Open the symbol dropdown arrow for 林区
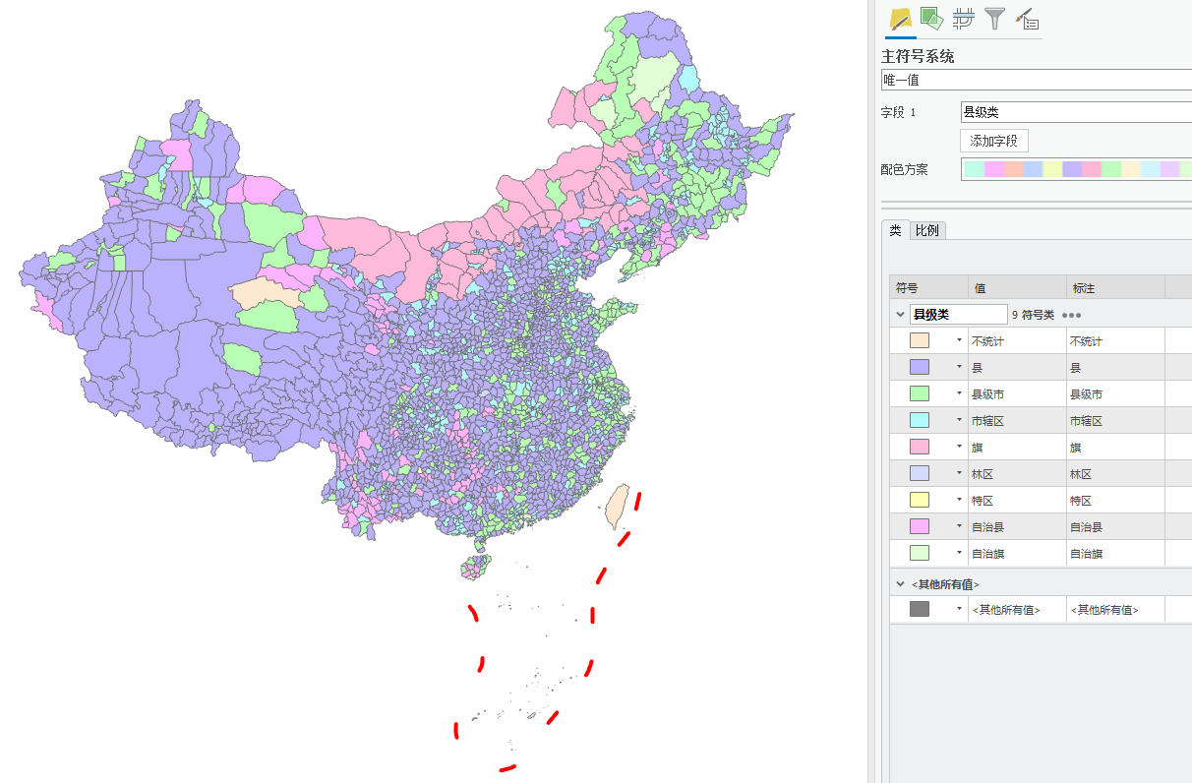The height and width of the screenshot is (783, 1192). click(x=959, y=473)
